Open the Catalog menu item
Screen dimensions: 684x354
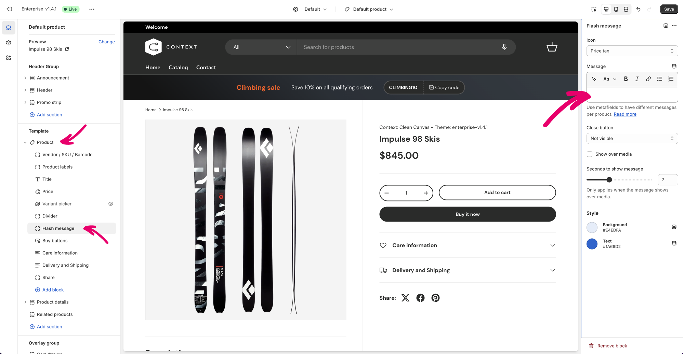178,68
